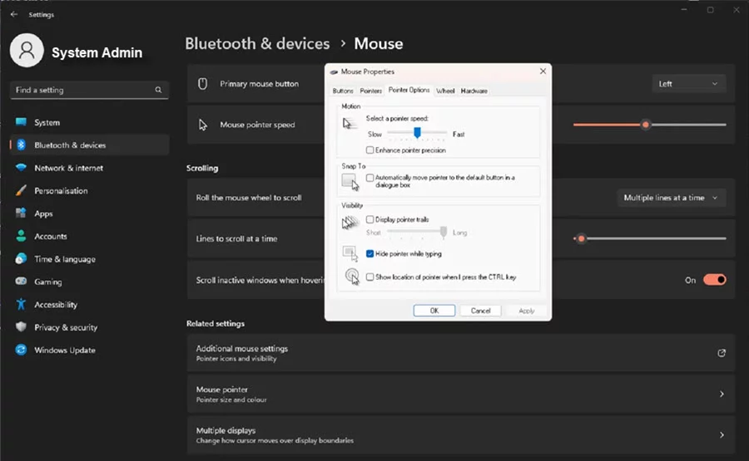Click the pointer trails length slider
The height and width of the screenshot is (461, 749).
tap(417, 233)
